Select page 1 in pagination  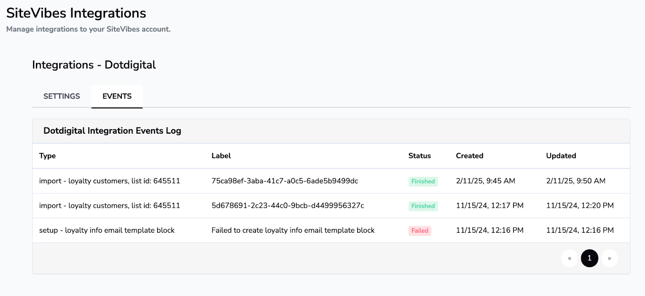click(x=589, y=258)
